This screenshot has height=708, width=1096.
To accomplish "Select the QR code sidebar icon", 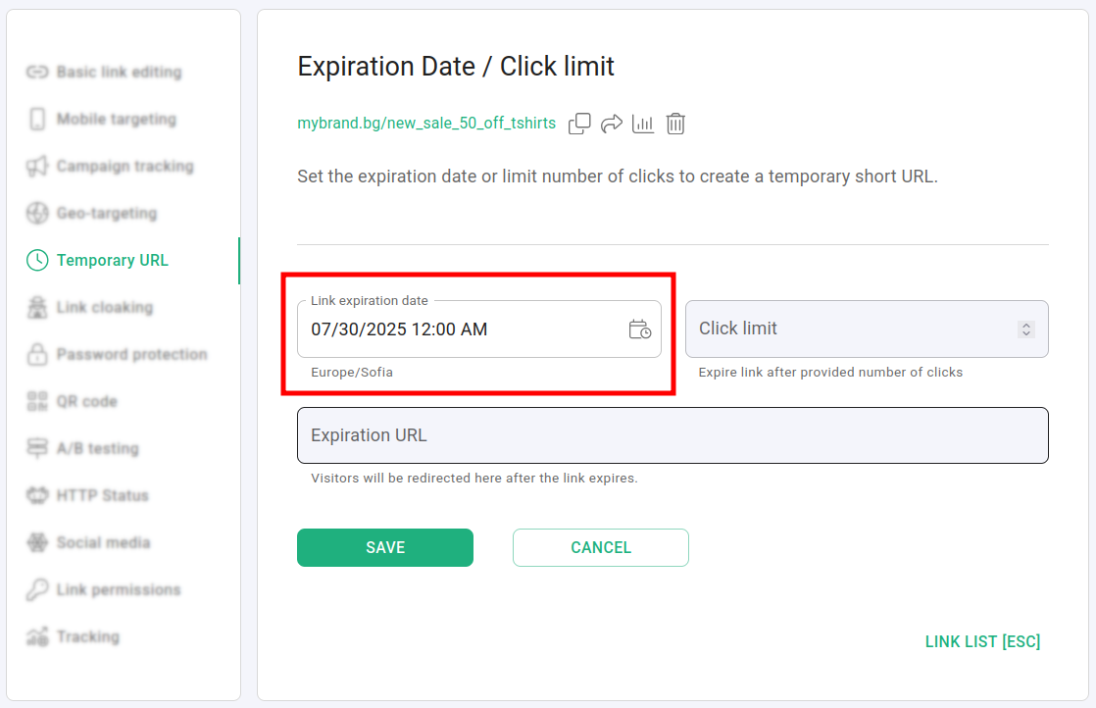I will coord(36,401).
